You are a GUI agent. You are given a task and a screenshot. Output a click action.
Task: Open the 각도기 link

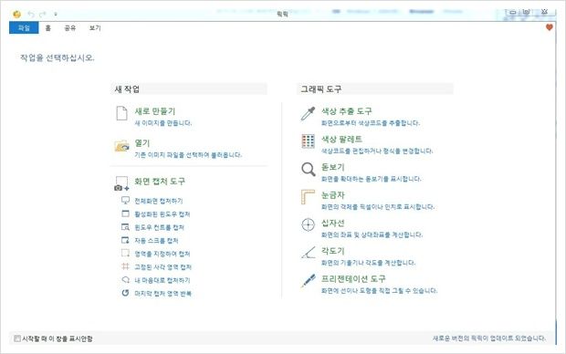click(333, 251)
